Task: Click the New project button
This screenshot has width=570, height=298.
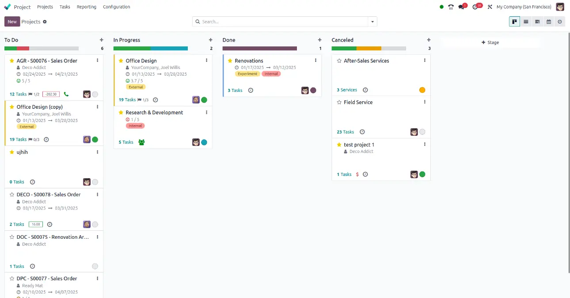Action: tap(12, 22)
